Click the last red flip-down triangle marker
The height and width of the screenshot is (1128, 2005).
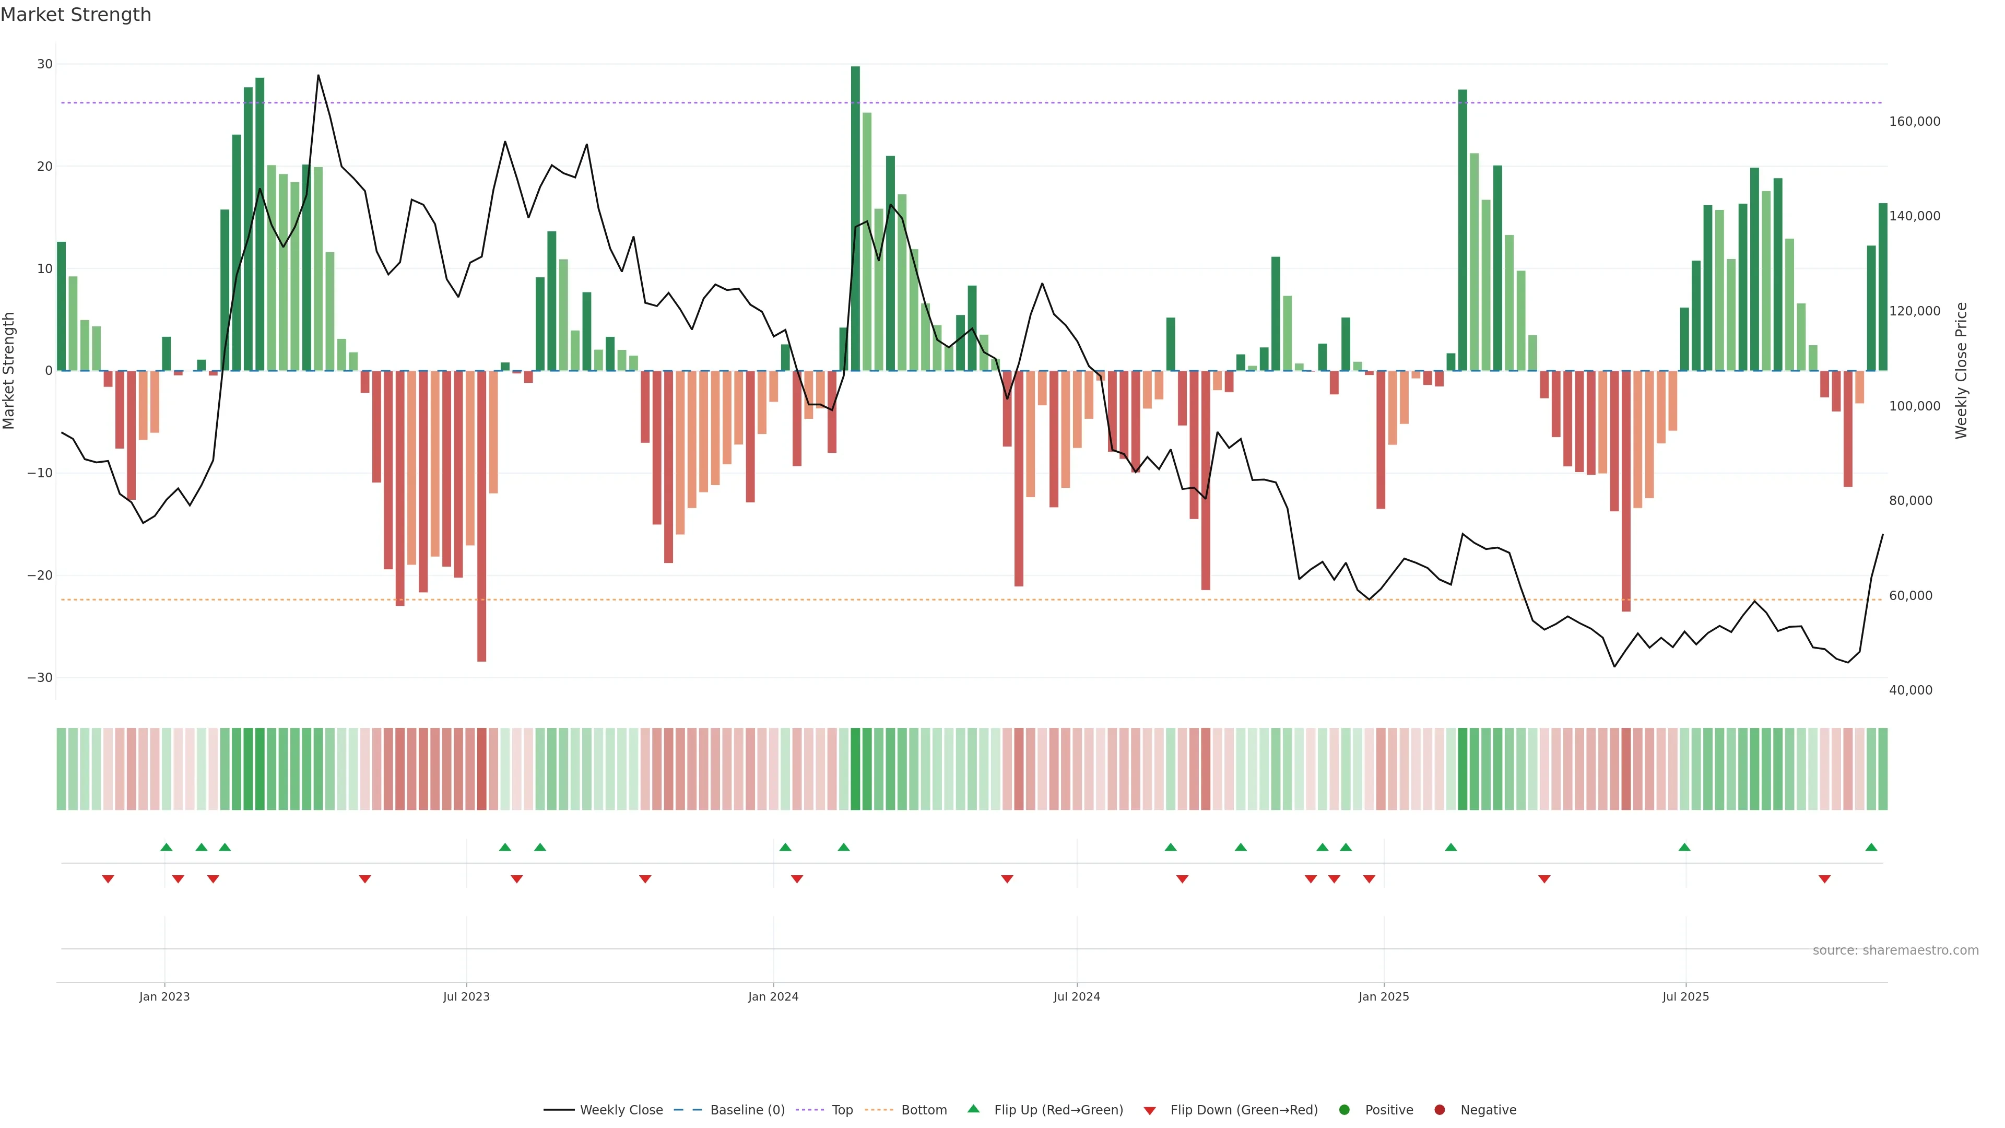1824,879
